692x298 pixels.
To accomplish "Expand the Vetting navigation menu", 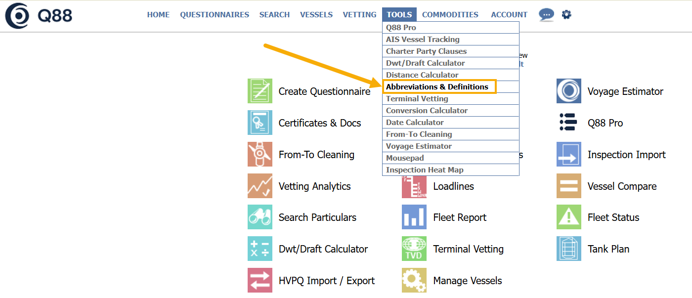I will click(x=359, y=15).
